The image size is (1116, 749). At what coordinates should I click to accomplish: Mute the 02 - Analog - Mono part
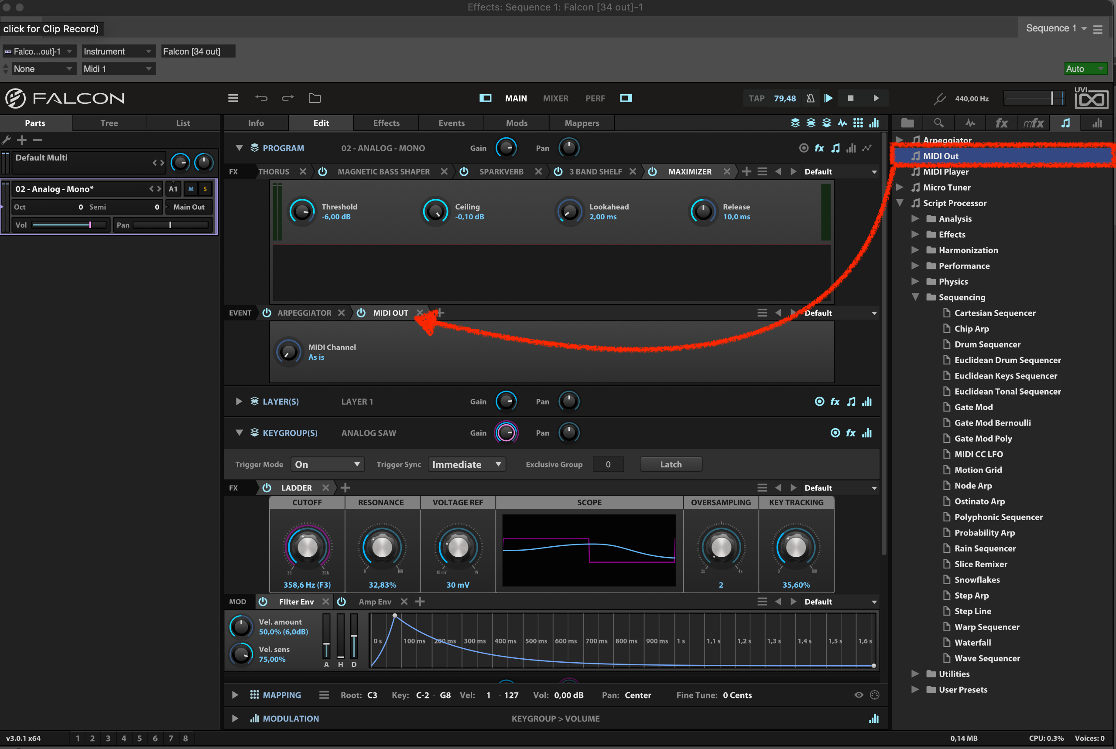point(191,189)
